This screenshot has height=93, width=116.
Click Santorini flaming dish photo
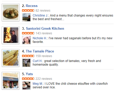point(11,35)
